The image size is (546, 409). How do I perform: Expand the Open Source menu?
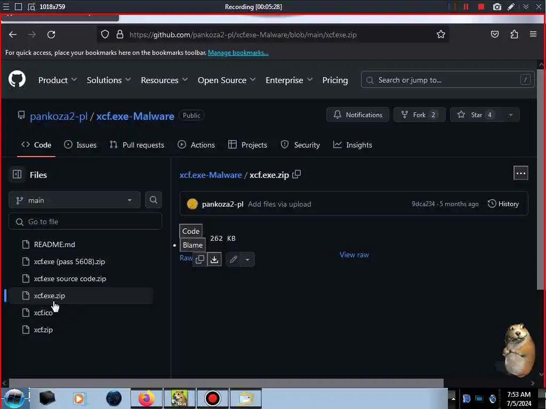tap(227, 80)
